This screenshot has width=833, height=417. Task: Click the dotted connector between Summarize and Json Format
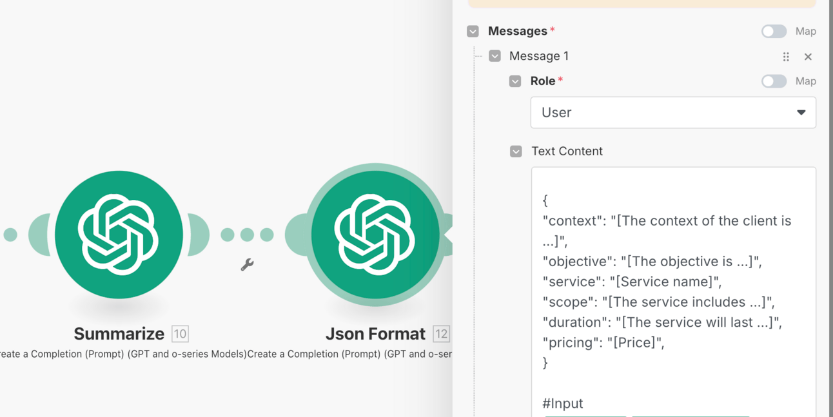click(247, 235)
